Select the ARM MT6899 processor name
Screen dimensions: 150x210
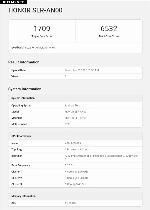pyautogui.click(x=73, y=143)
